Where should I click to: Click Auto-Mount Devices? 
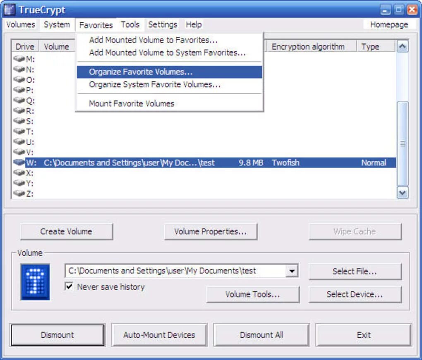159,335
